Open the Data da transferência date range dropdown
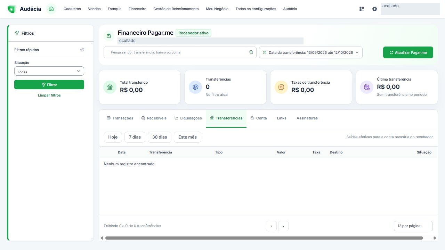This screenshot has height=250, width=445. click(x=311, y=52)
